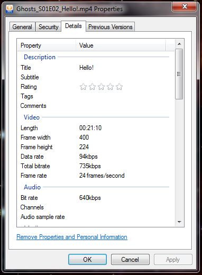Viewport: 202px width, 275px height.
Task: Click Remove Properties and Personal Information link
Action: pyautogui.click(x=72, y=237)
